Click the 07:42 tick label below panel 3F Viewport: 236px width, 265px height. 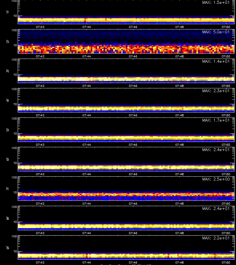pyautogui.click(x=40, y=86)
